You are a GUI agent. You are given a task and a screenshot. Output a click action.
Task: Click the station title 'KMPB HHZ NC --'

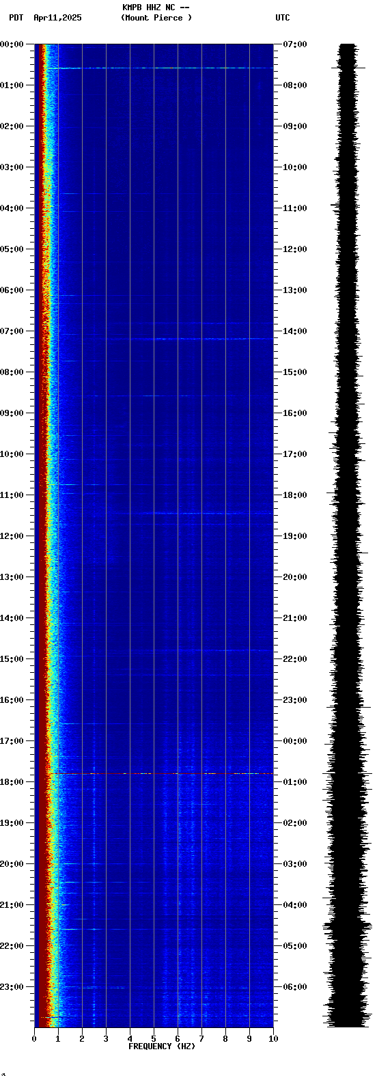click(x=156, y=8)
